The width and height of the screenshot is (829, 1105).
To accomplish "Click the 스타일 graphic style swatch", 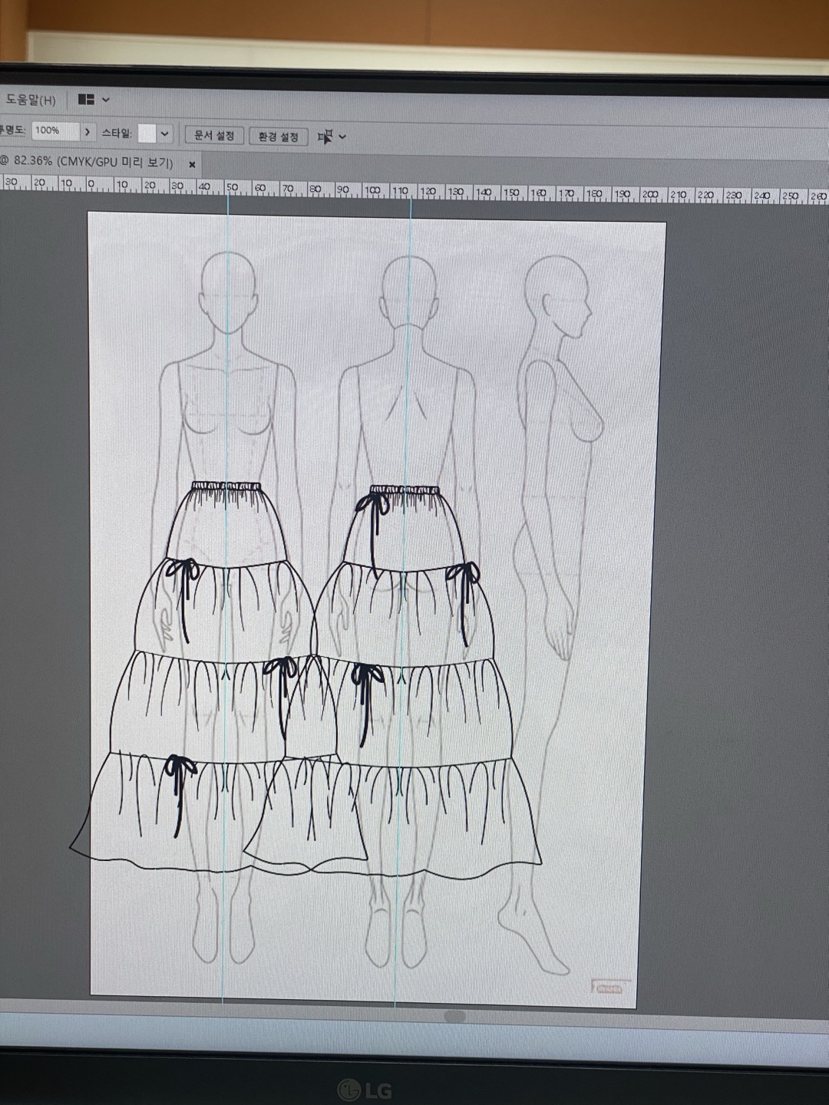I will tap(147, 134).
